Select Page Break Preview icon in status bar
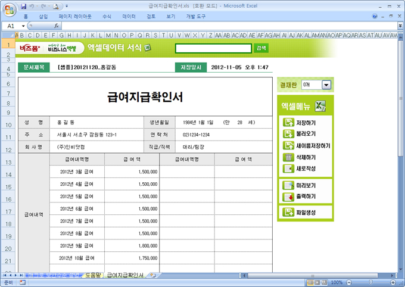The height and width of the screenshot is (287, 405). (x=324, y=282)
